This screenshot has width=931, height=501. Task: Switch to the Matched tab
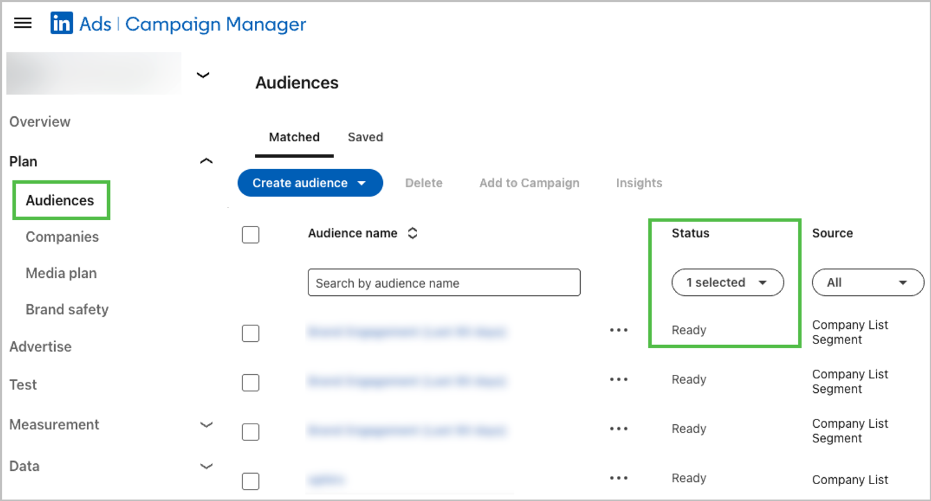pyautogui.click(x=294, y=138)
